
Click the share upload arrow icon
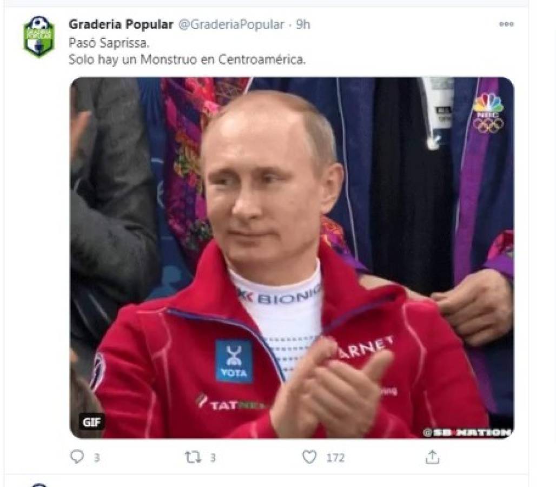(432, 457)
